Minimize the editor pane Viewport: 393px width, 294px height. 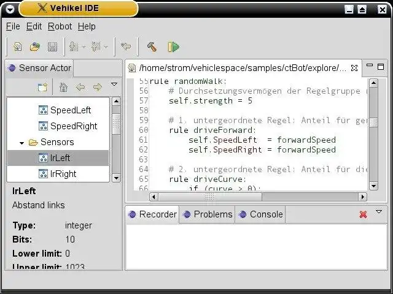coord(370,66)
